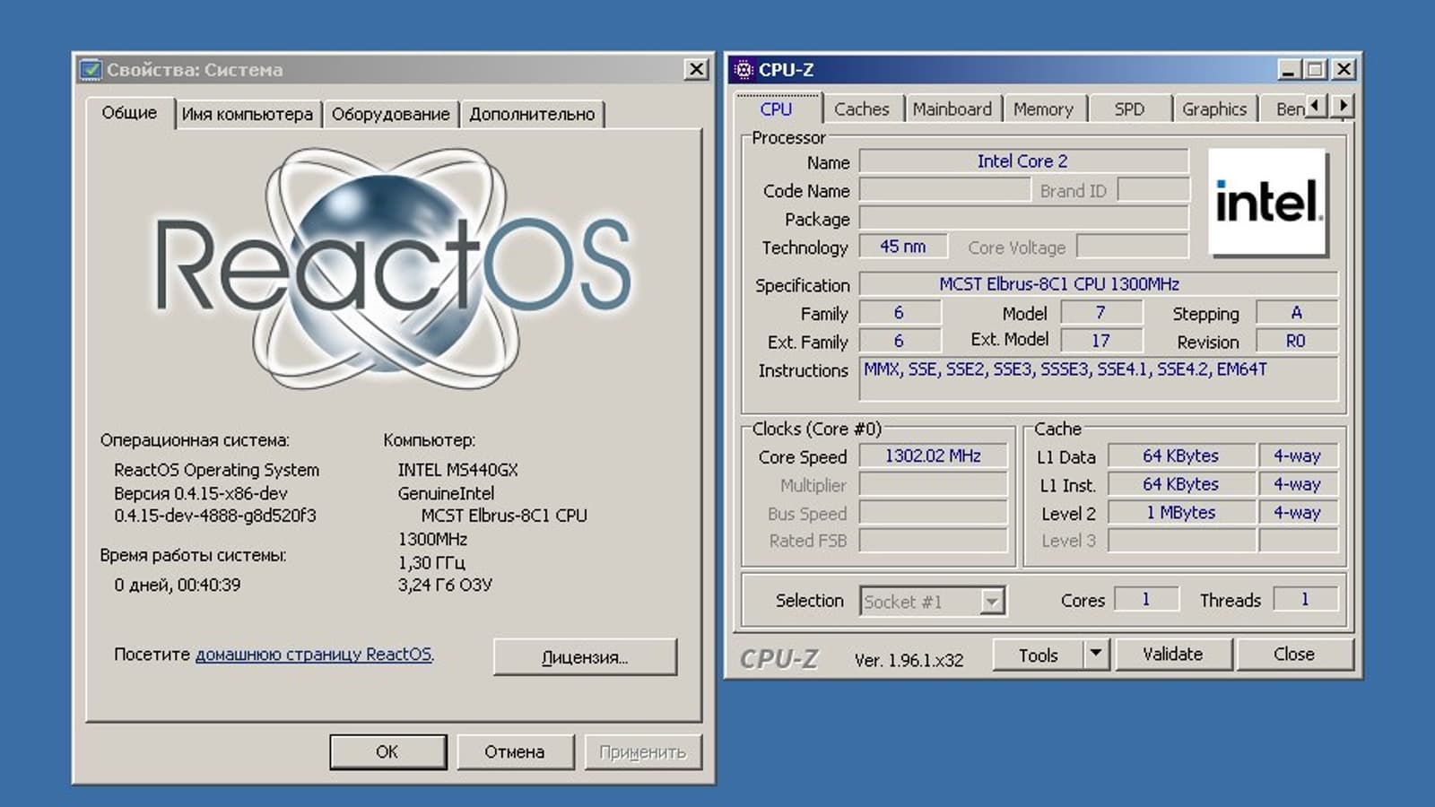Click the build text 0.4.15-dev-4888-g8d520f3
The image size is (1435, 807).
click(215, 516)
